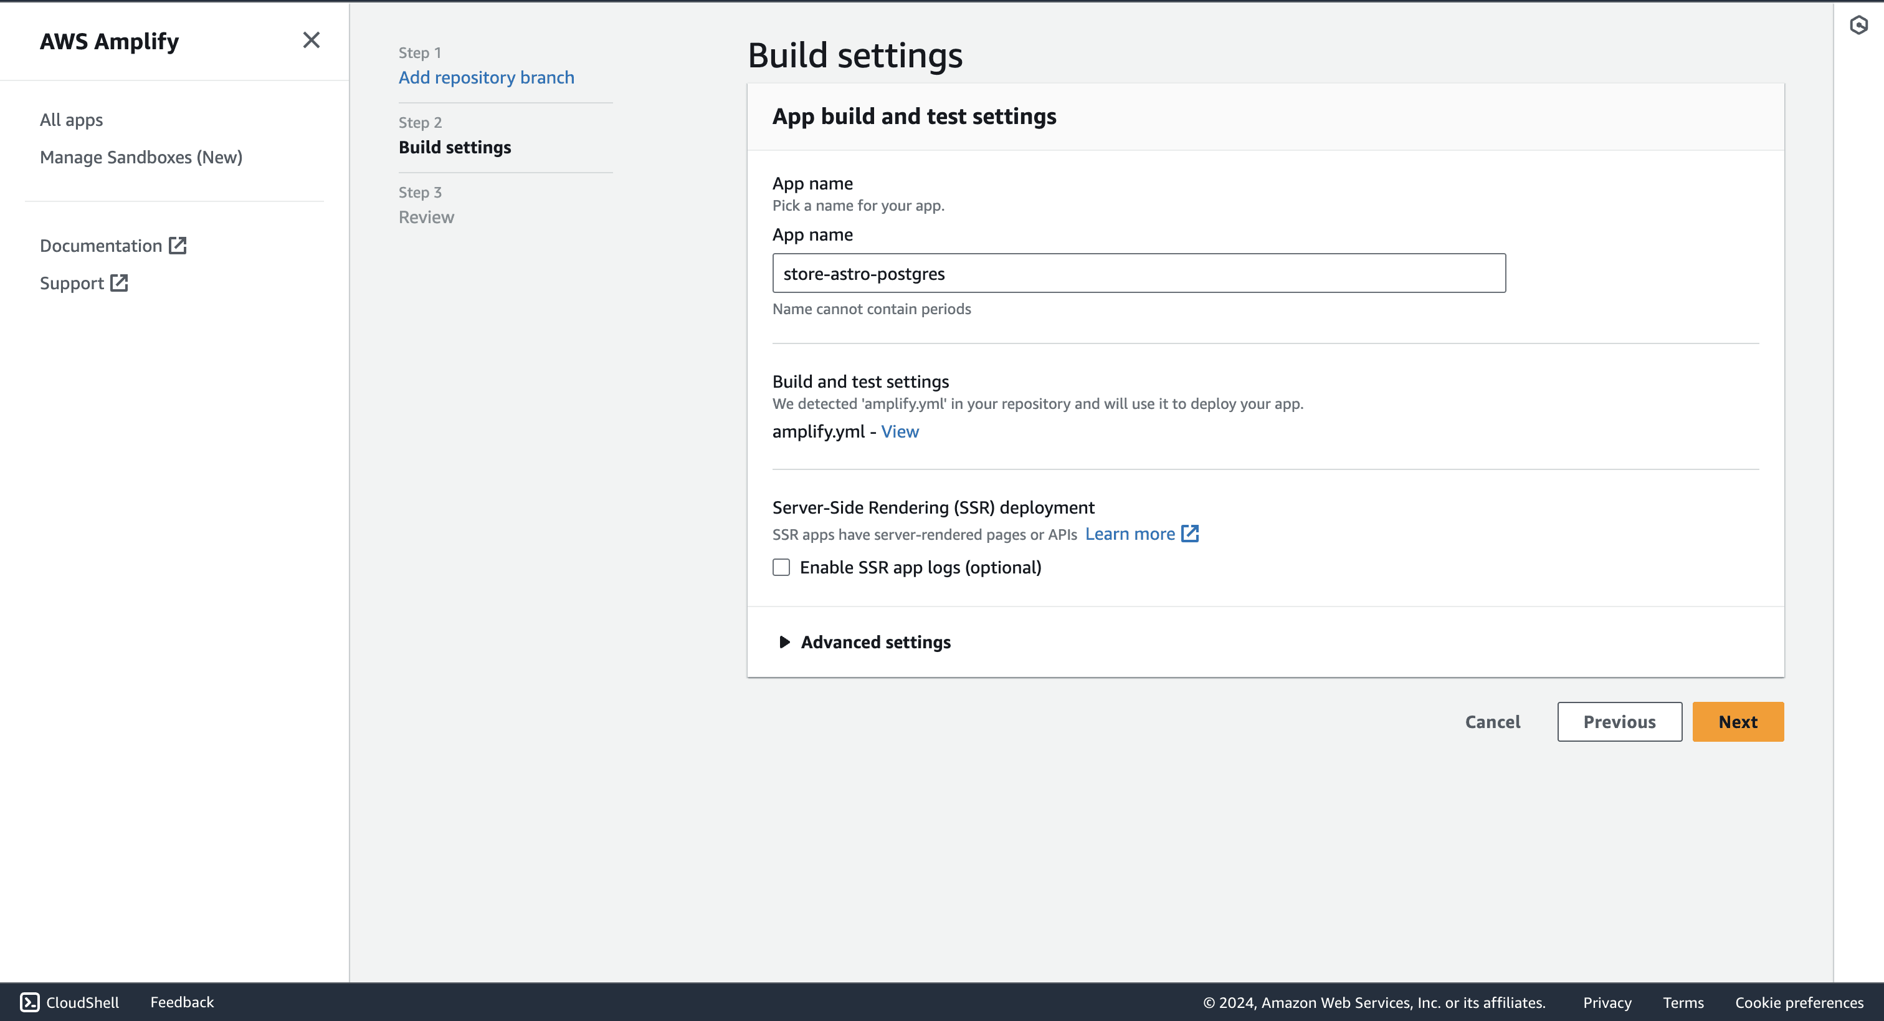The width and height of the screenshot is (1884, 1021).
Task: Open All apps in sidebar
Action: click(71, 119)
